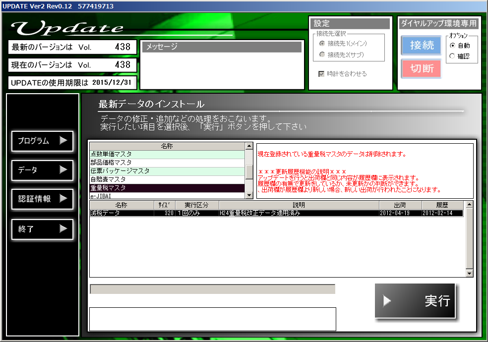
Task: Click up arrow of the 名称 list scrollbar
Action: click(x=249, y=147)
